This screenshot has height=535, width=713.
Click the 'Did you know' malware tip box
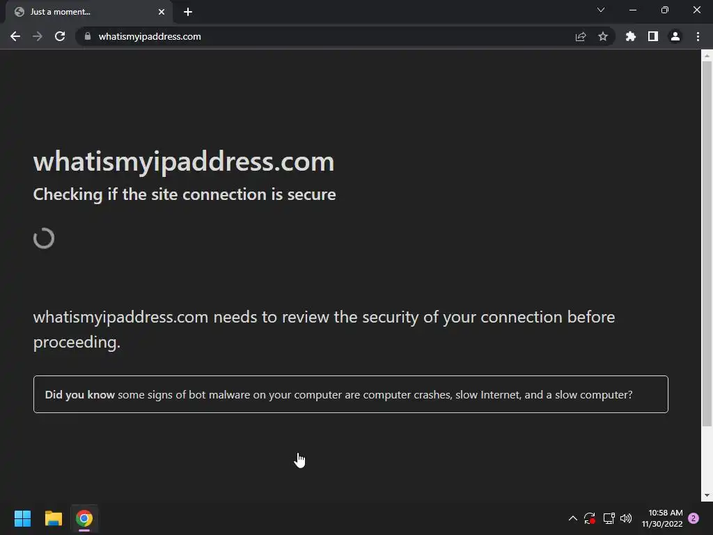click(351, 394)
